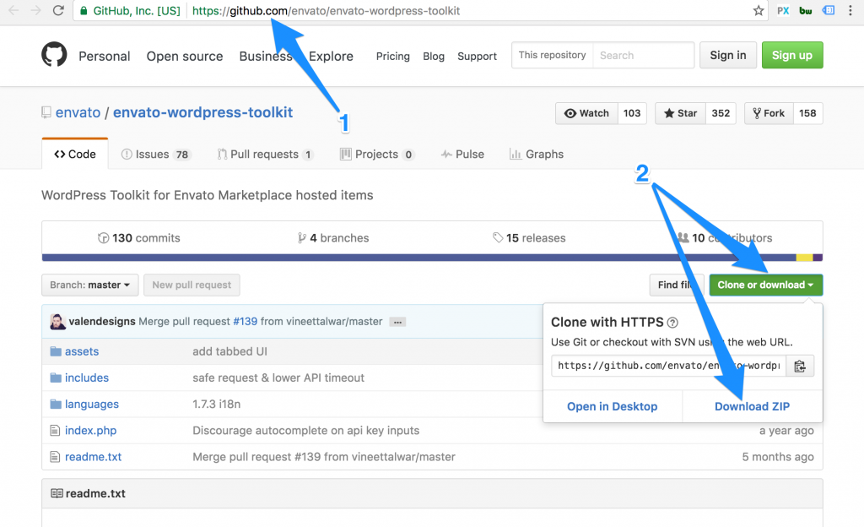Switch to the Issues tab
The width and height of the screenshot is (864, 527).
click(x=156, y=155)
